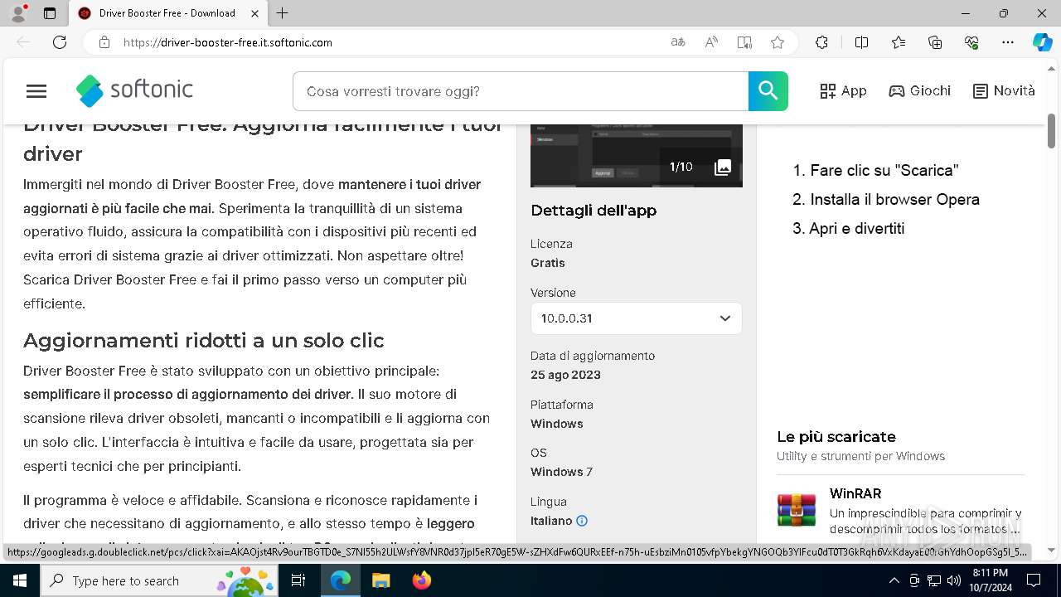Click 'Apri e divertiti' step text

[857, 228]
